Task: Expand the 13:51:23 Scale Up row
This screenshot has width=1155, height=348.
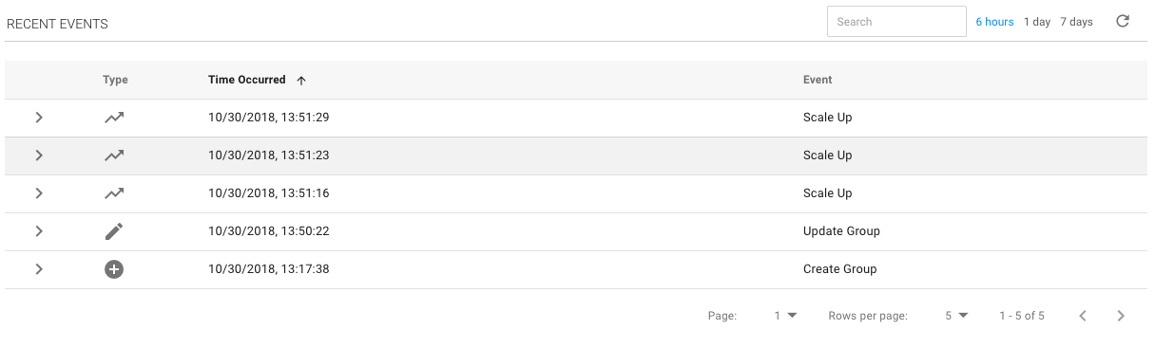Action: (39, 156)
